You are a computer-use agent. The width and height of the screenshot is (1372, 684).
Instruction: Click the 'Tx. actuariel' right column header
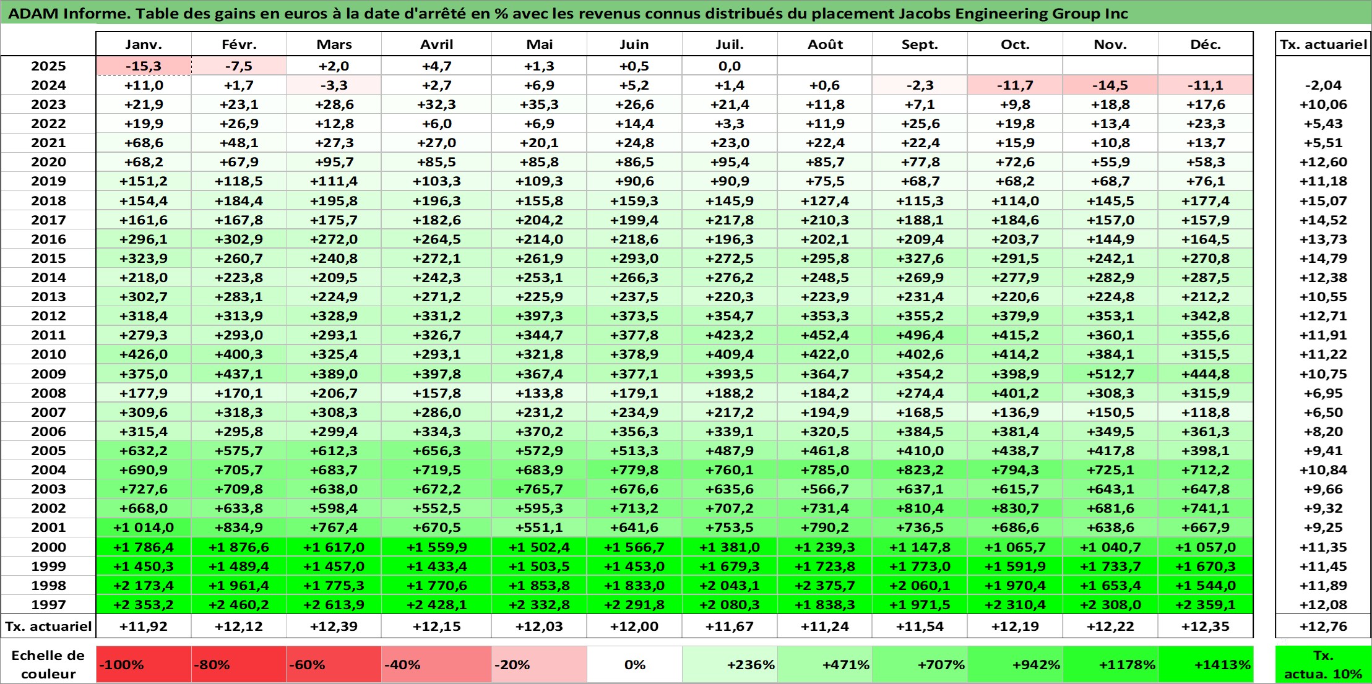coord(1323,44)
